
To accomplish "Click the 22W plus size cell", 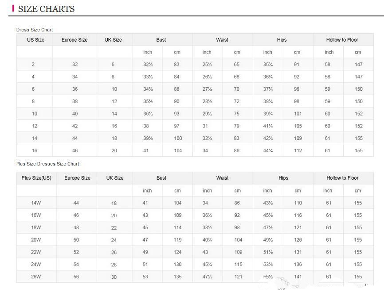I will click(x=36, y=252).
